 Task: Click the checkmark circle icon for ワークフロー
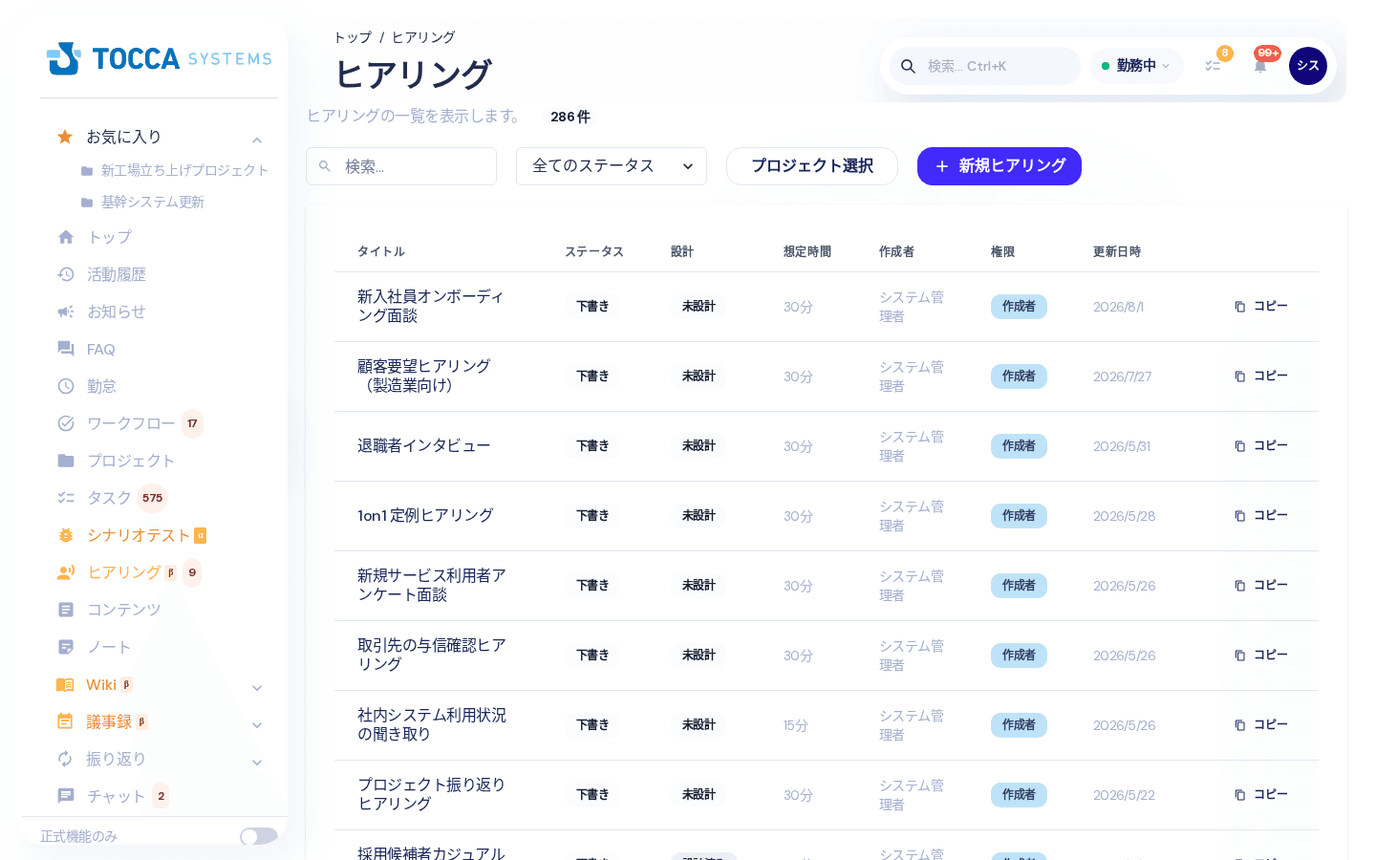tap(66, 423)
